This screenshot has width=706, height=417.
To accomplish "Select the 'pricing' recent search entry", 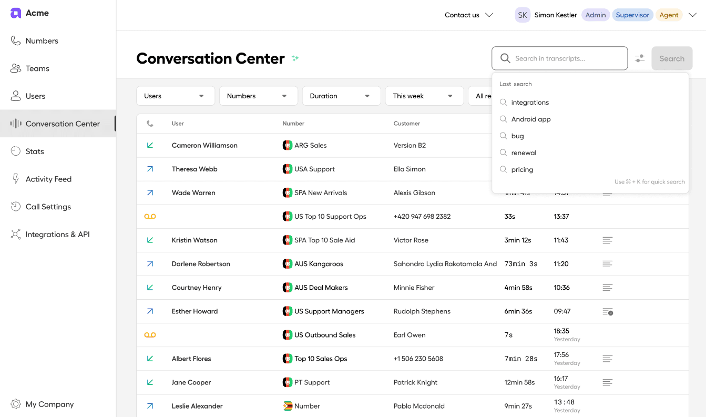I will coord(522,169).
